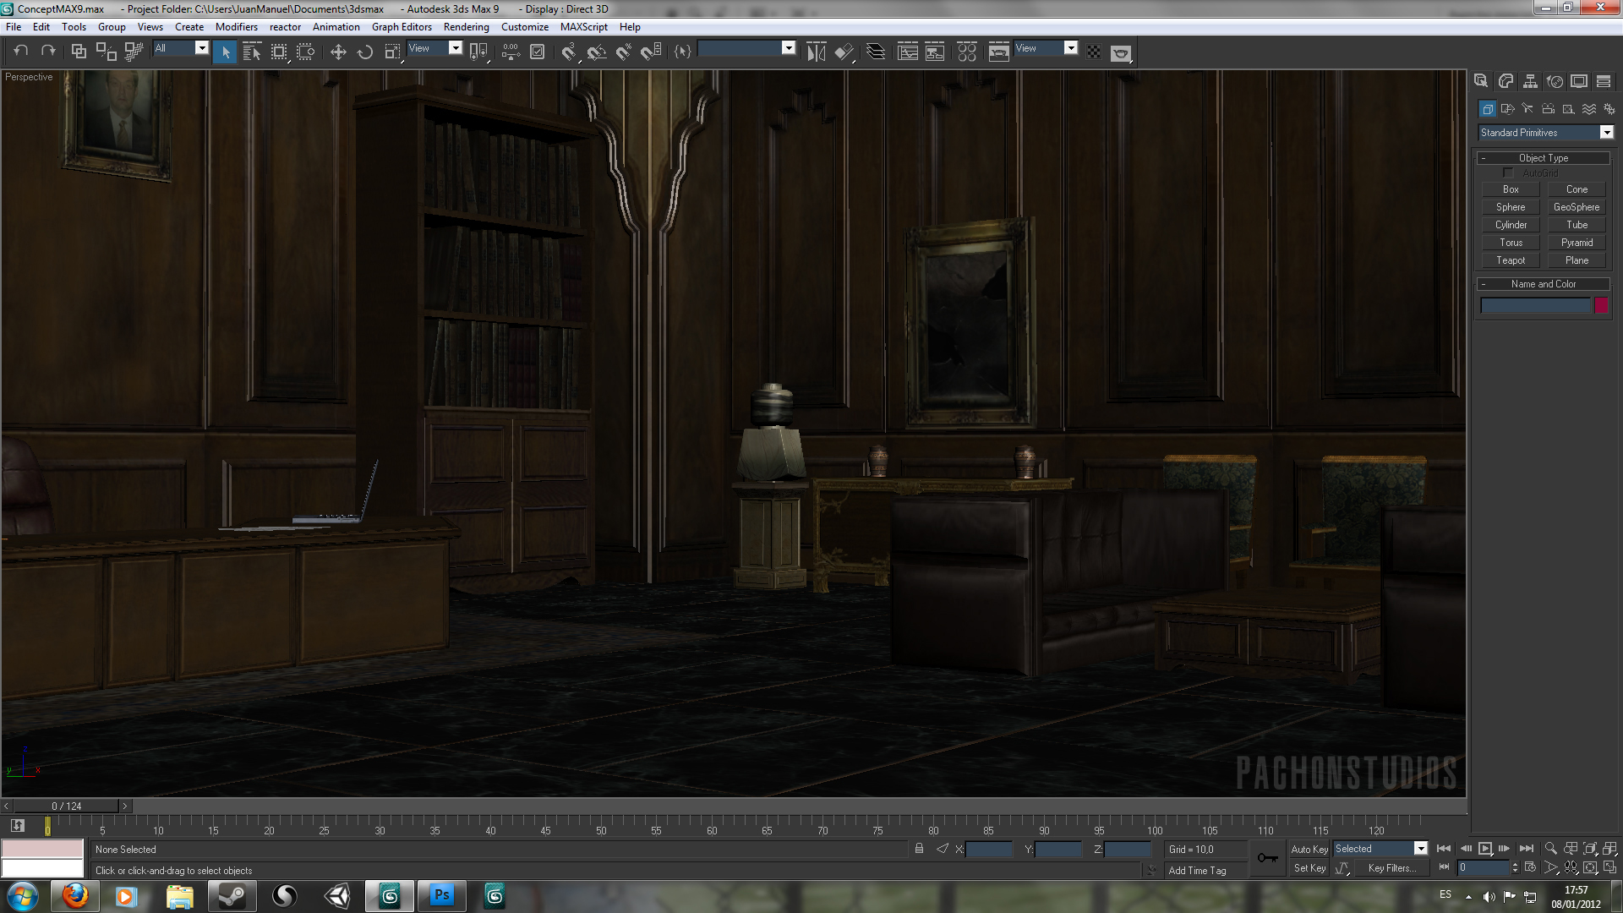Click the object color swatch

(1601, 306)
